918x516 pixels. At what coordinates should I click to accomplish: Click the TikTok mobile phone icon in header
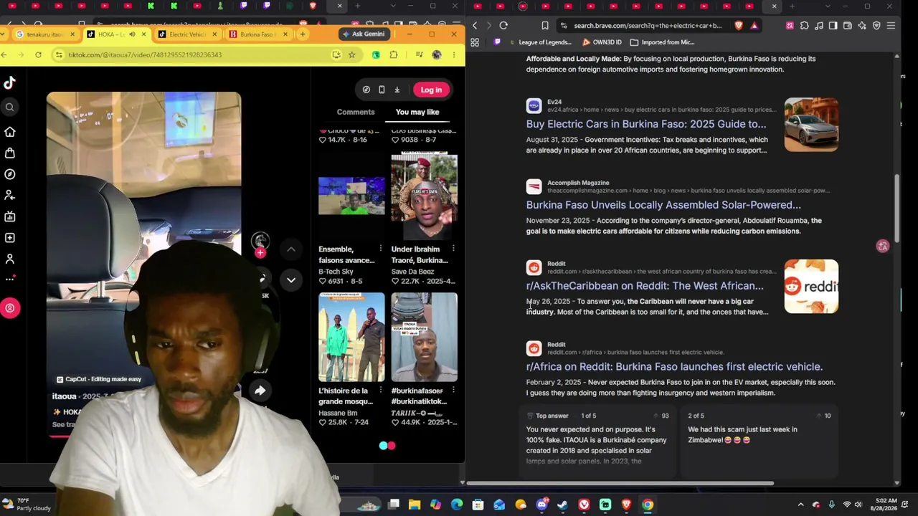point(382,90)
